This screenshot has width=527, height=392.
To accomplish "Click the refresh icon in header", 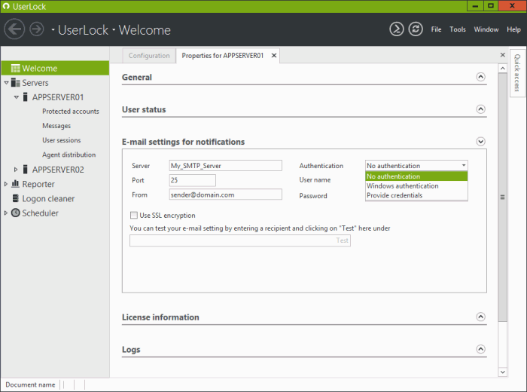I will click(416, 29).
